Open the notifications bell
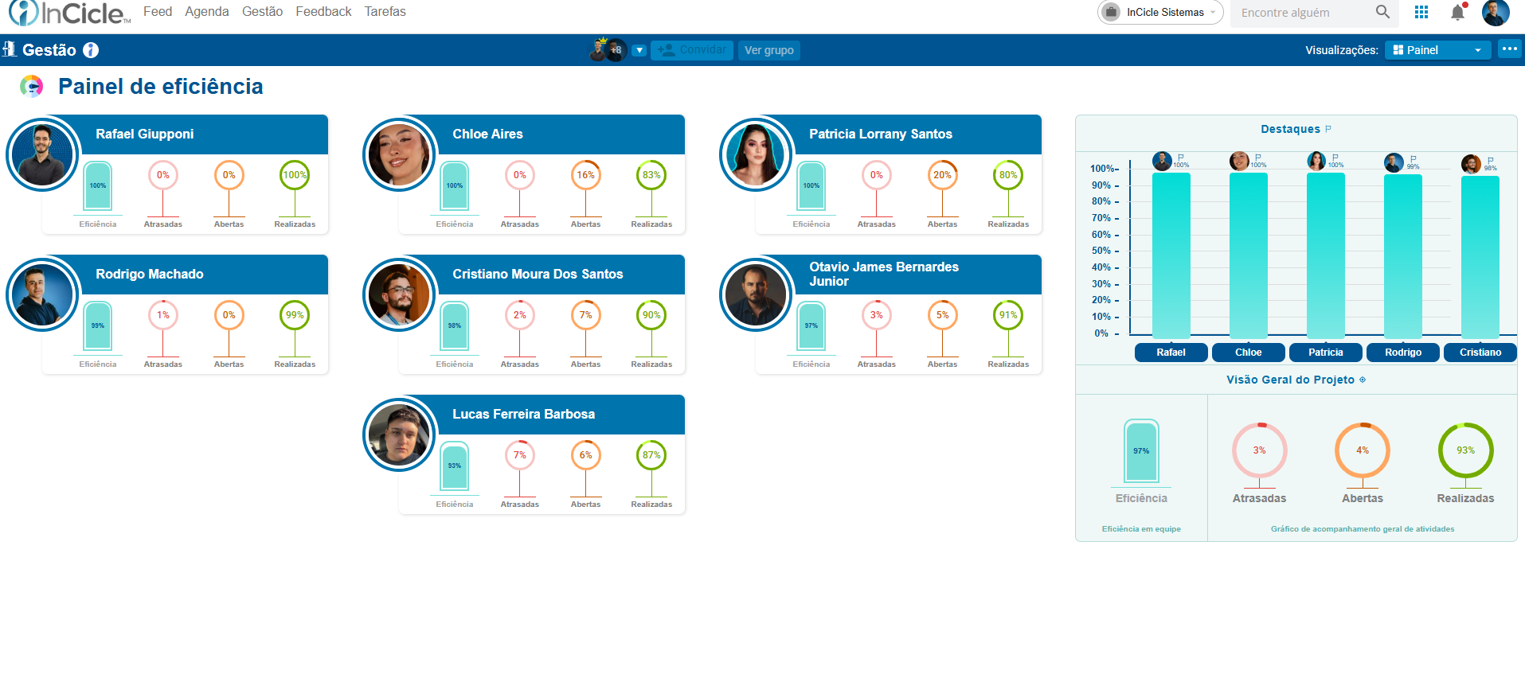The image size is (1525, 678). point(1458,12)
